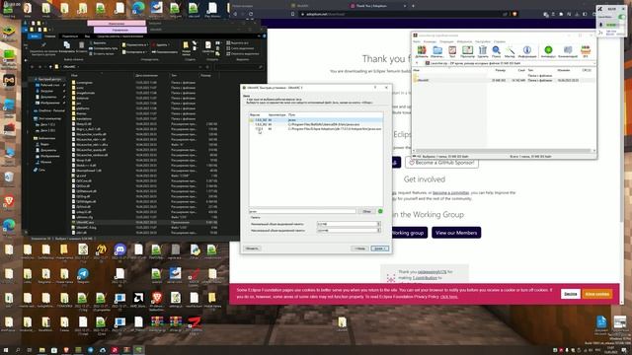The width and height of the screenshot is (632, 355).
Task: Open Properties in the Explorer ribbon
Action: pyautogui.click(x=208, y=47)
